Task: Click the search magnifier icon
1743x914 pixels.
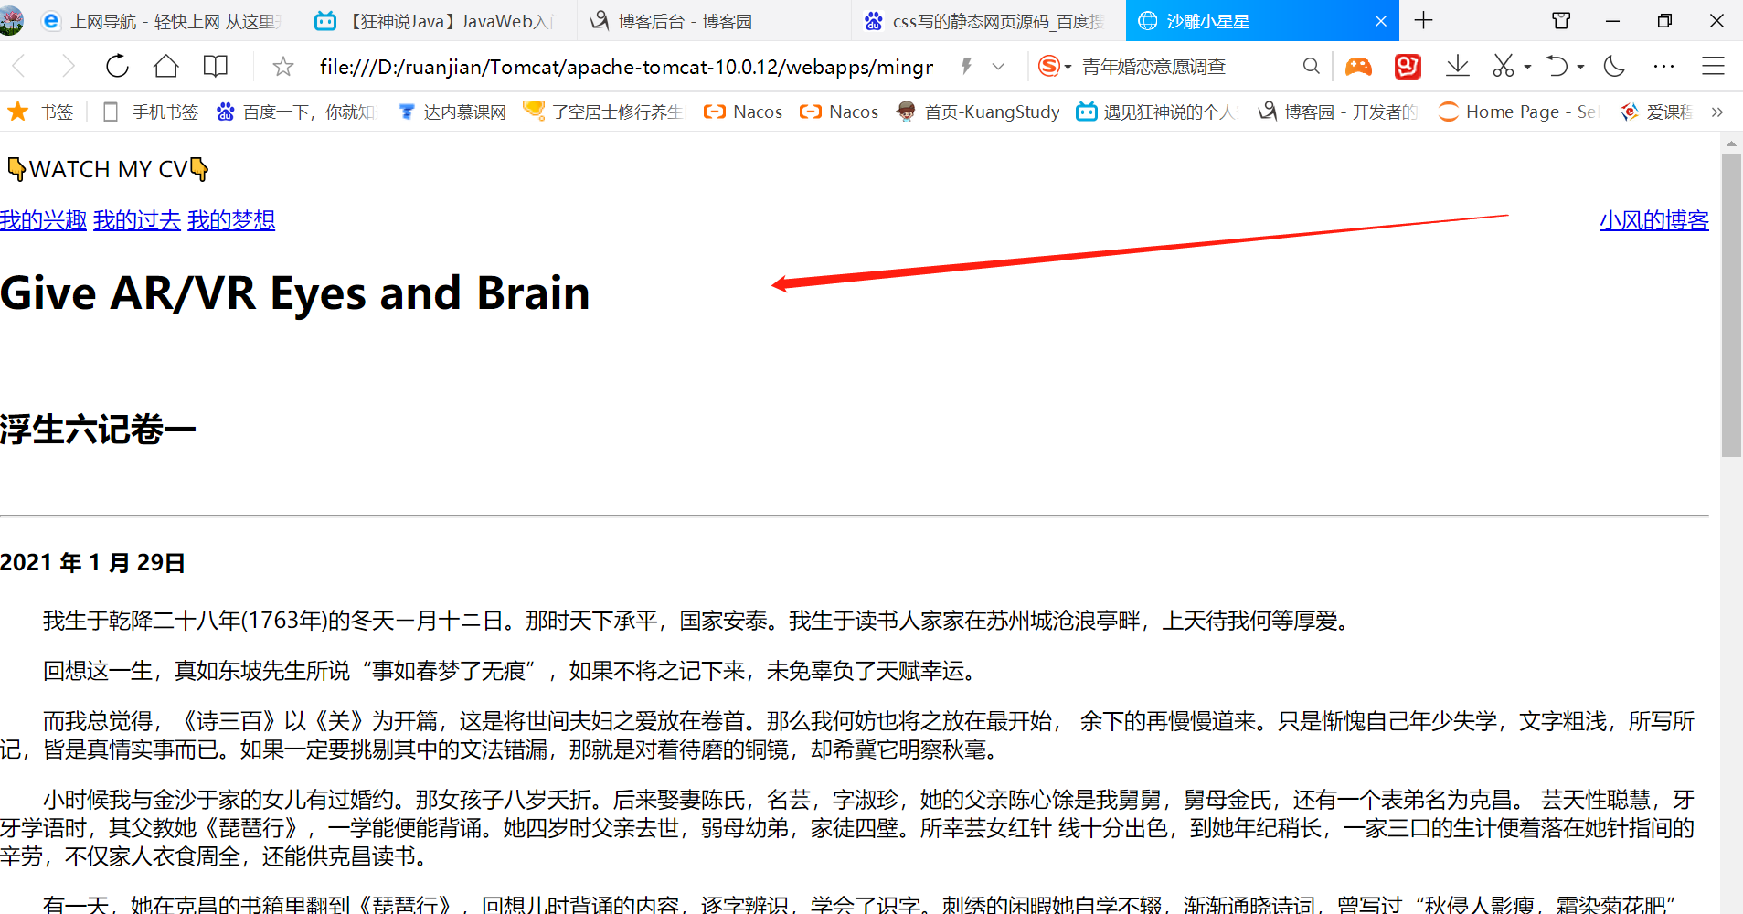Action: [1311, 66]
